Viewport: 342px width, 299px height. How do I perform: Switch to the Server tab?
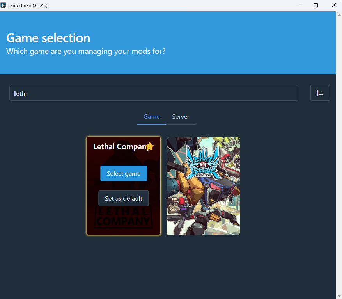181,117
